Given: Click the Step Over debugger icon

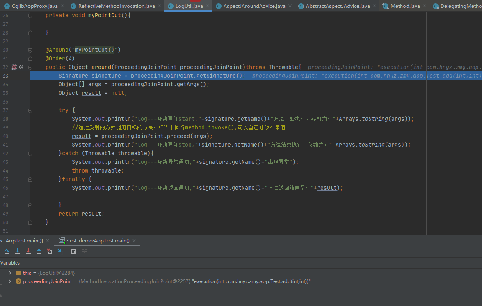Looking at the screenshot, I should point(7,251).
